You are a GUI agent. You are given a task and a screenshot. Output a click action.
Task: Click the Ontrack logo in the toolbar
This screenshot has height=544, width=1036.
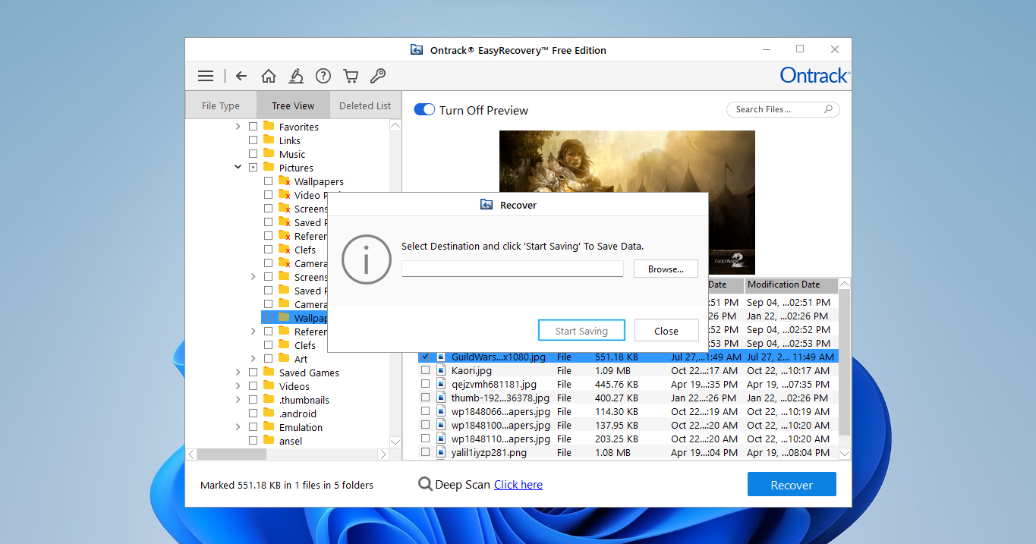pos(815,76)
